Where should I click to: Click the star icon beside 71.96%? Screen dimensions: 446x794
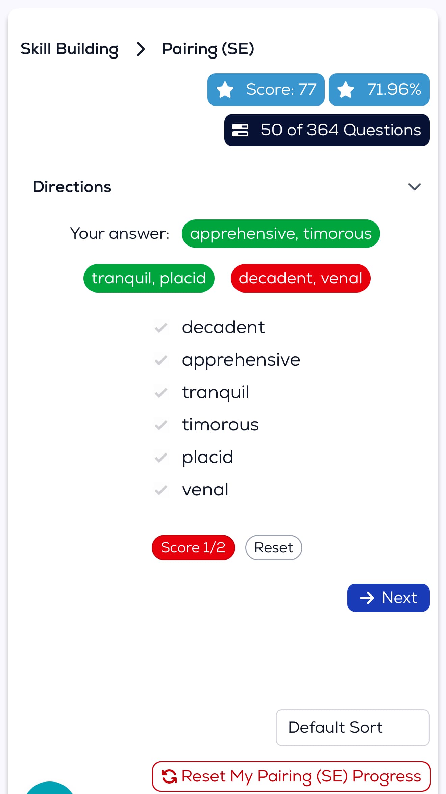346,90
